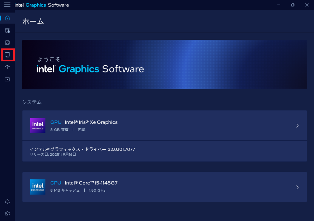Open the picture/image sidebar icon

point(7,43)
